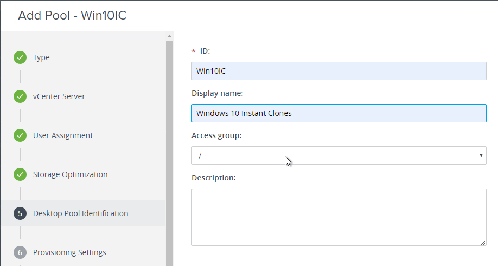Open the Storage Optimization step
Image resolution: width=498 pixels, height=266 pixels.
click(70, 174)
